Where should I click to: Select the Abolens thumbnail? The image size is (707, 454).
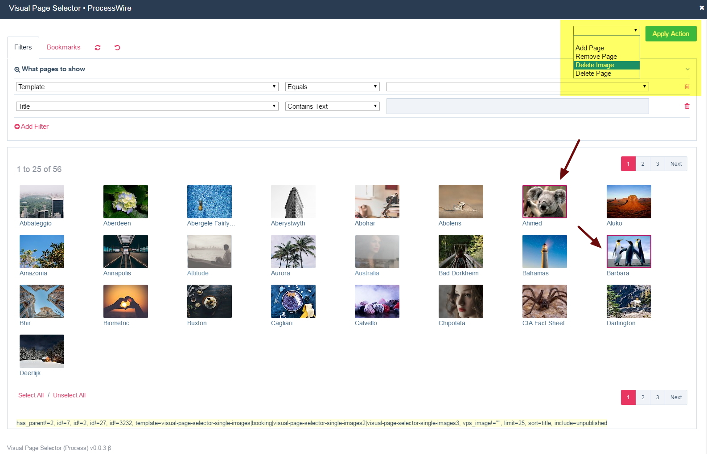[x=461, y=201]
